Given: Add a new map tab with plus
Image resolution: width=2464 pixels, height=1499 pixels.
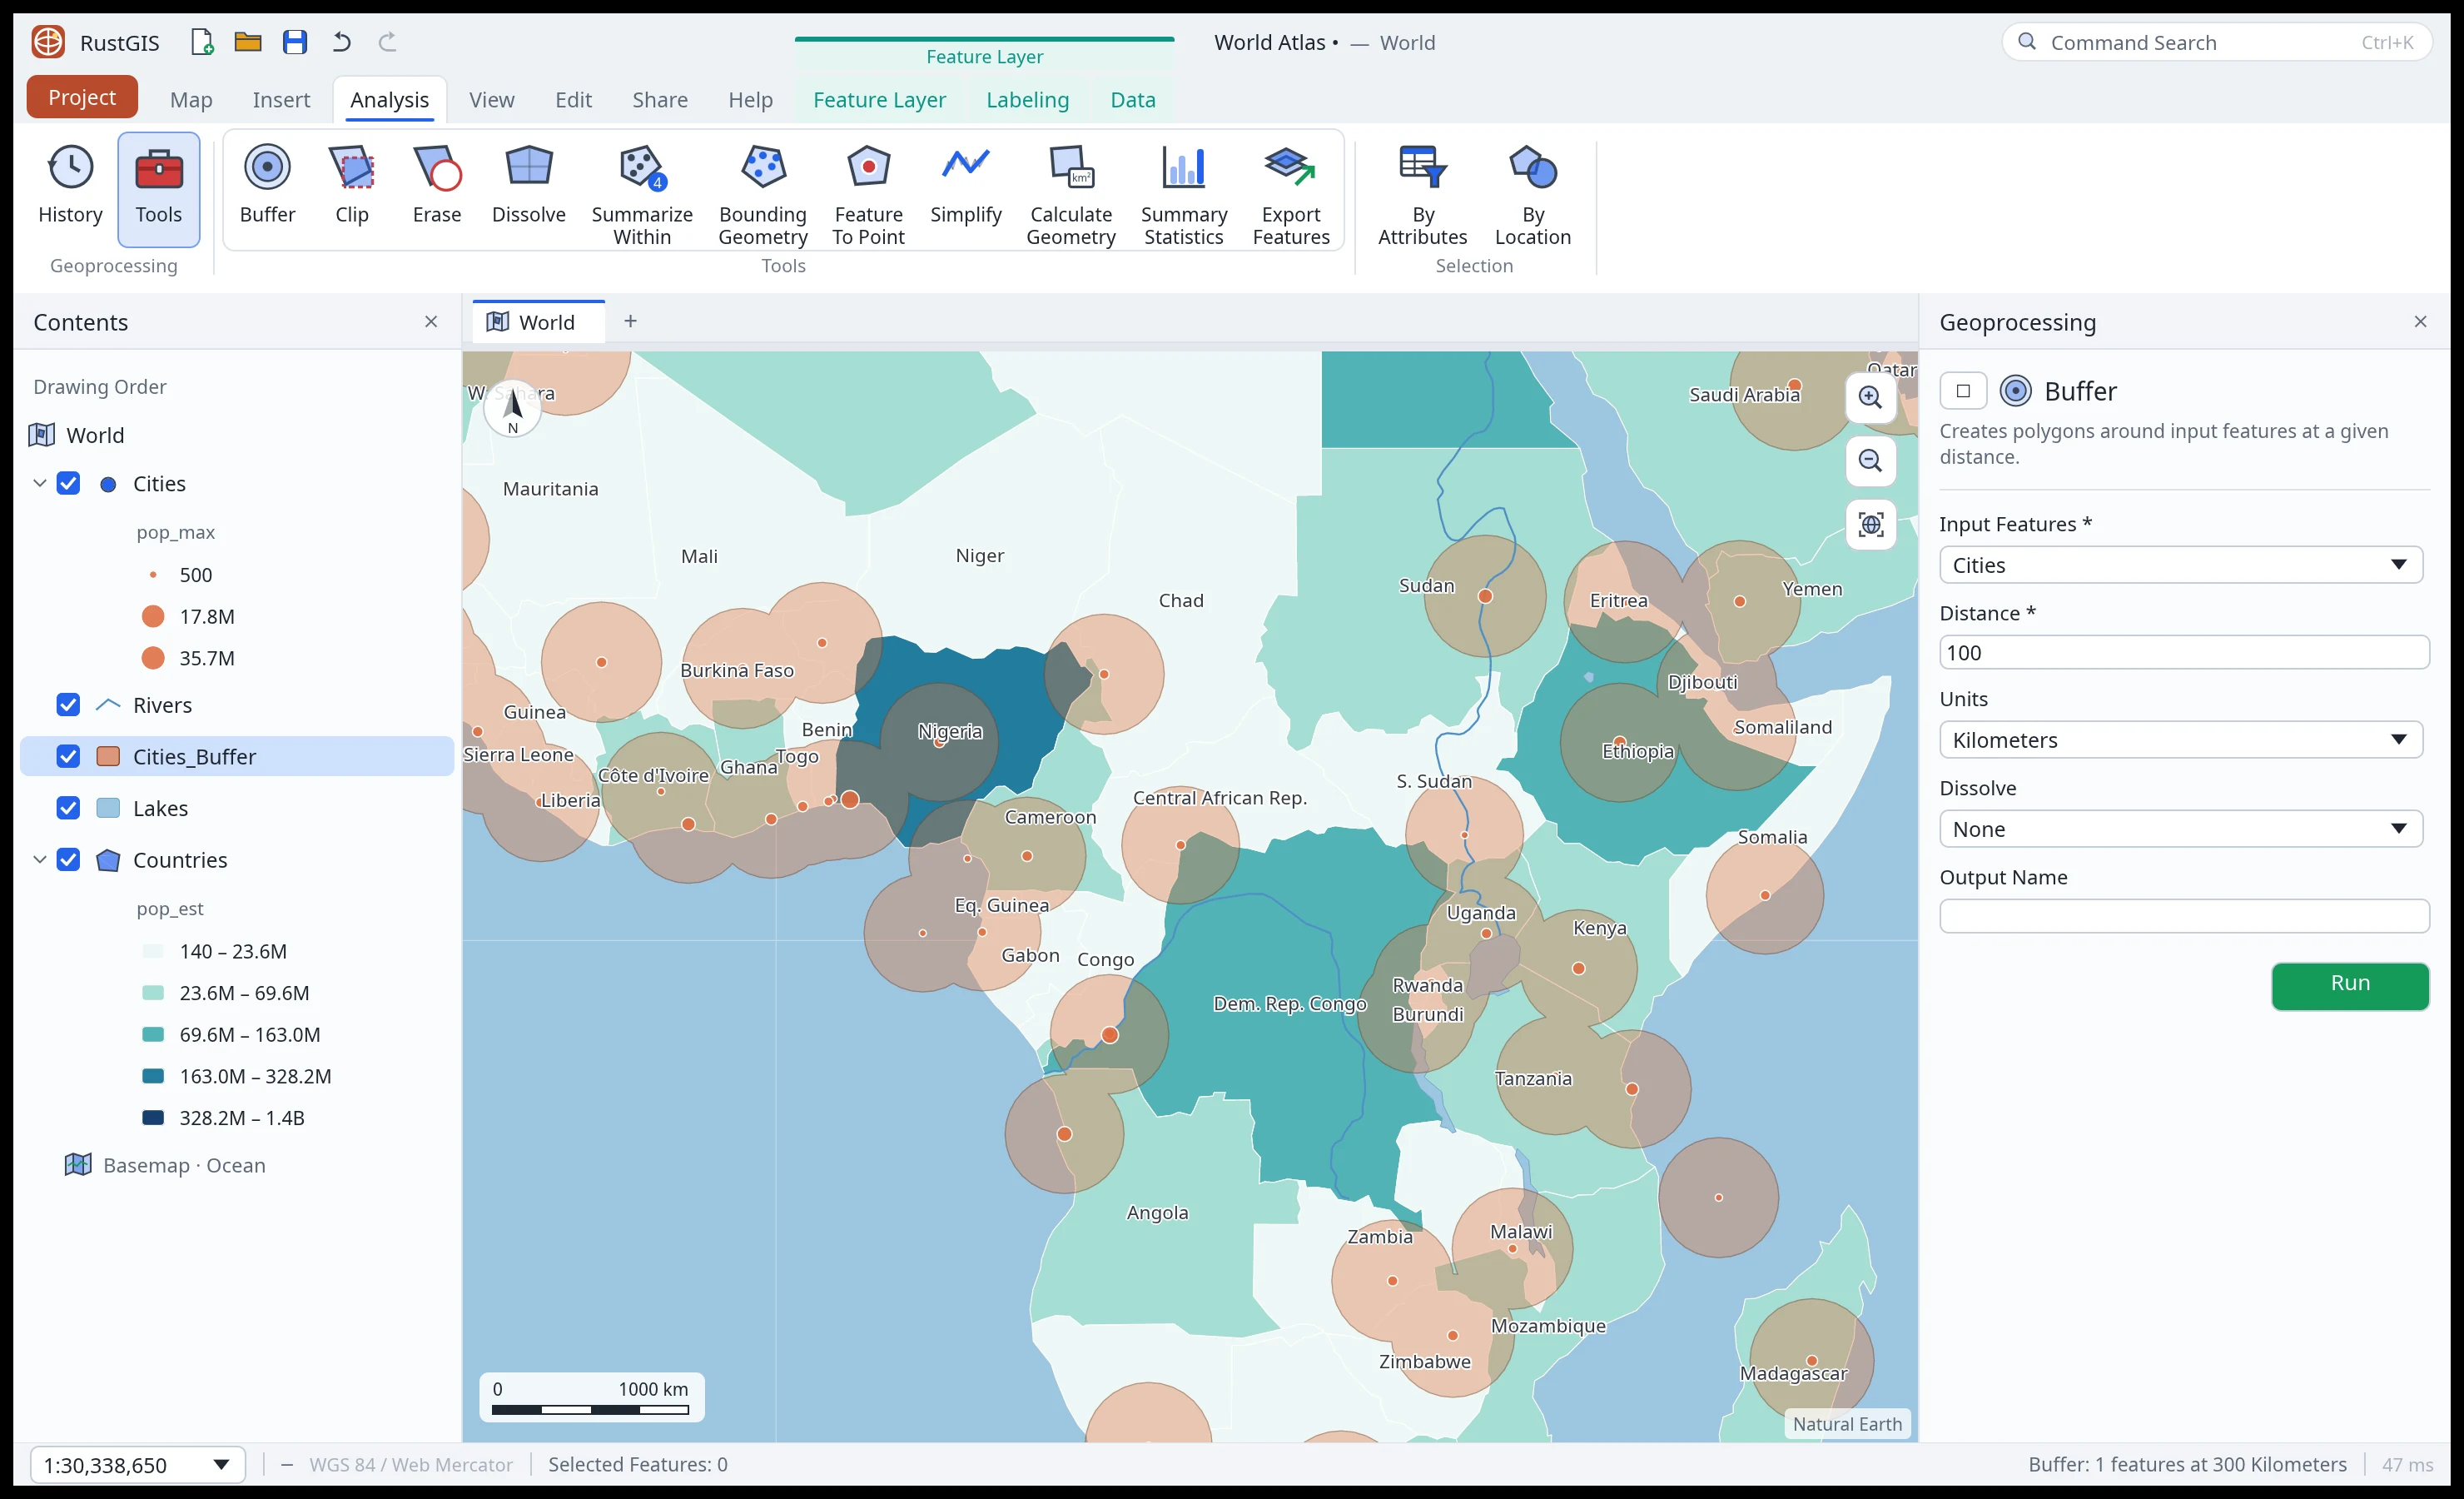Looking at the screenshot, I should [630, 321].
